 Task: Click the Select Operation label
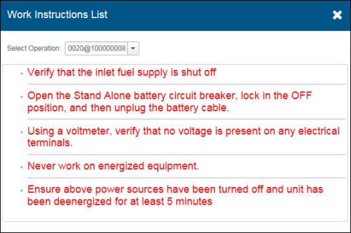[34, 49]
